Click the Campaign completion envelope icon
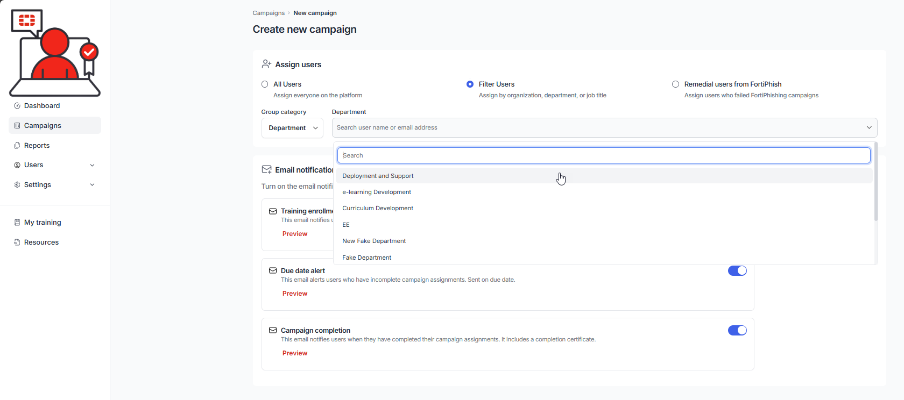The width and height of the screenshot is (904, 400). (273, 330)
